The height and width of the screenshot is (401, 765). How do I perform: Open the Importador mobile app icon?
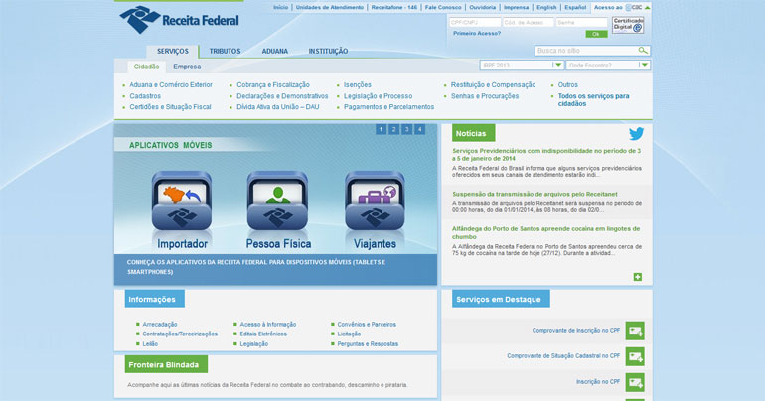[182, 202]
